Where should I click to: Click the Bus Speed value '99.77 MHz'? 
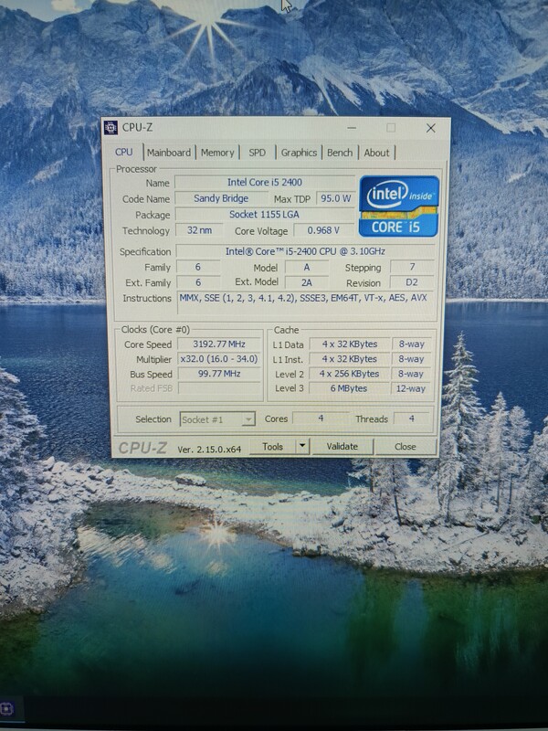coord(219,374)
